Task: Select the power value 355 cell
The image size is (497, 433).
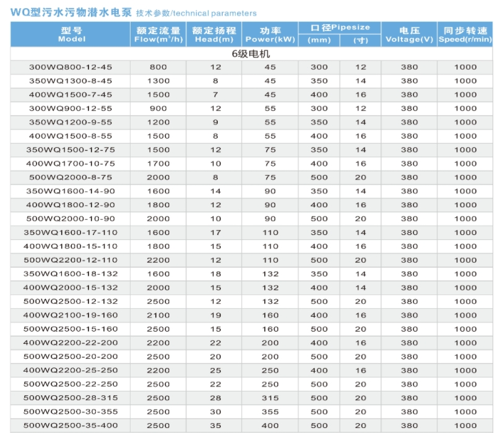Action: 270,412
